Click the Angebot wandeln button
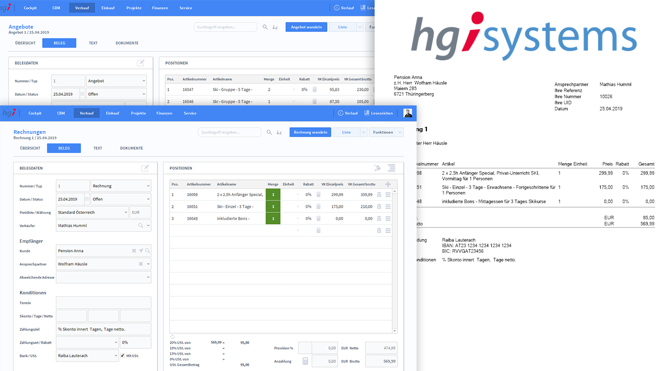 [306, 27]
